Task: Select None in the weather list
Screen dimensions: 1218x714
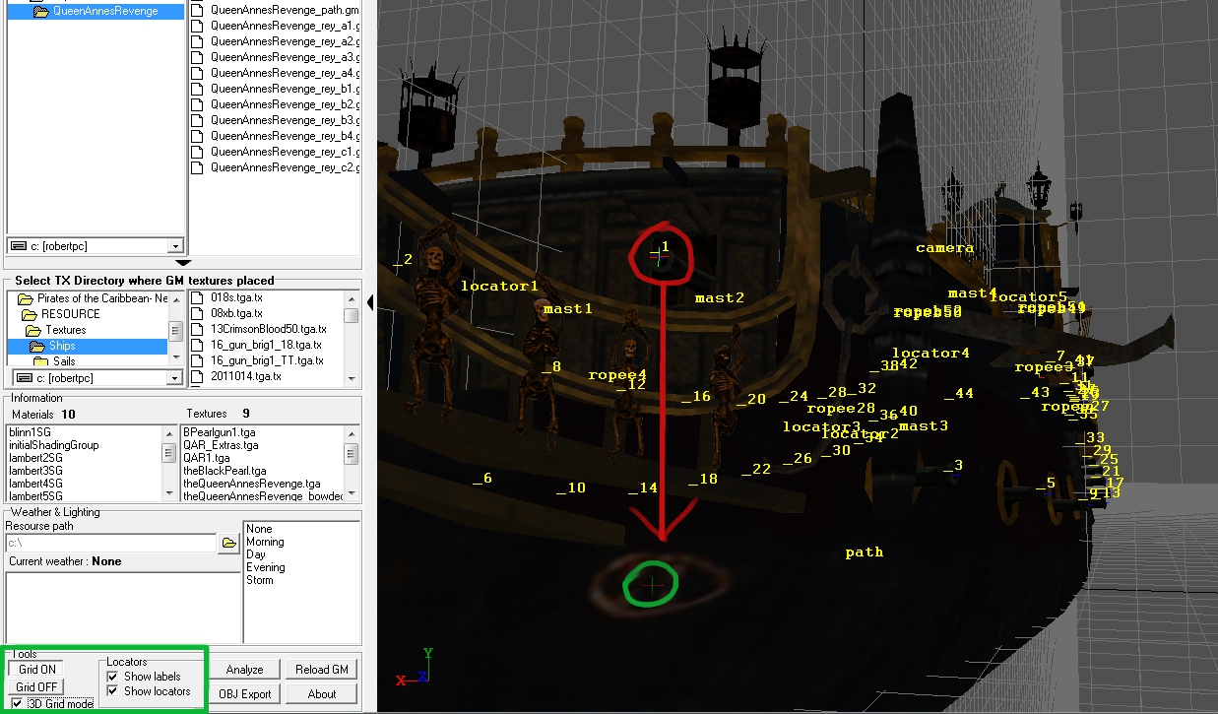Action: pos(260,529)
